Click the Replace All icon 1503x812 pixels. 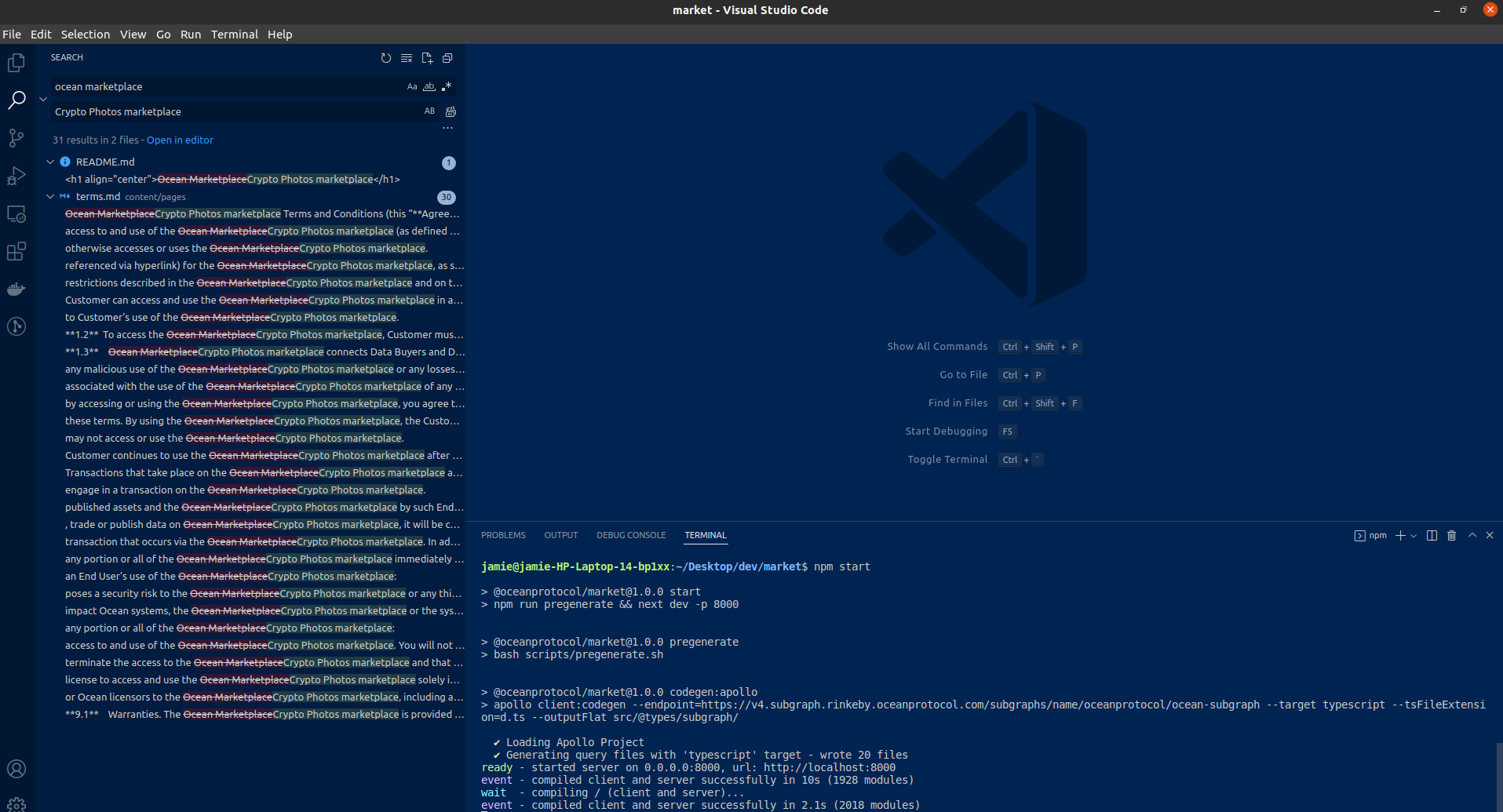(451, 111)
